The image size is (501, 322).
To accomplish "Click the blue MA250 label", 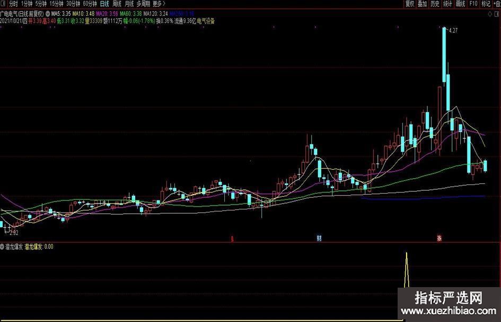I will [x=182, y=14].
